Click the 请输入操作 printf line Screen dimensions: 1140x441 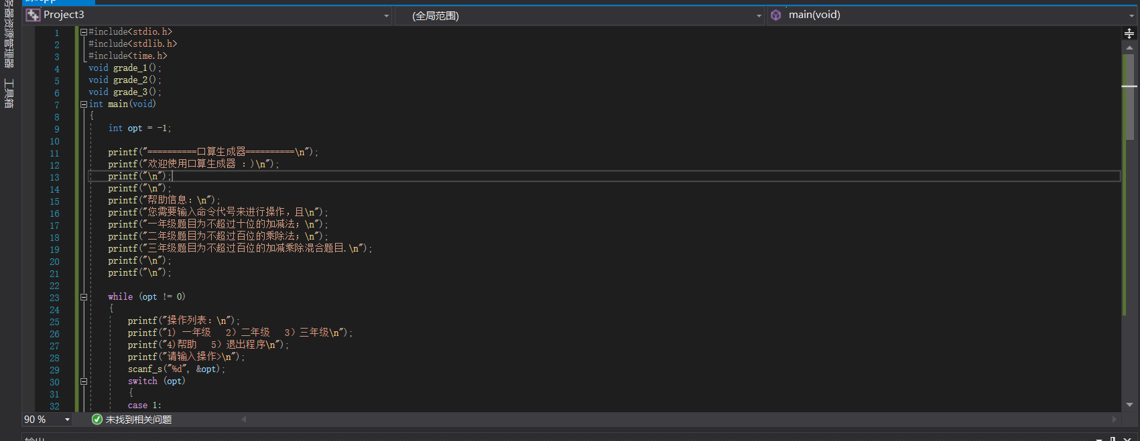186,357
